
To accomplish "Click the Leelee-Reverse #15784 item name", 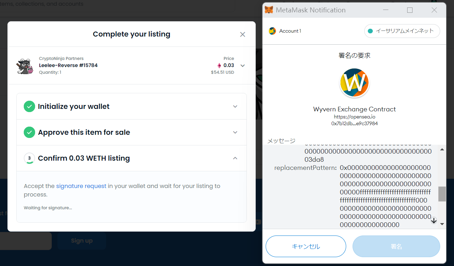I will [68, 65].
